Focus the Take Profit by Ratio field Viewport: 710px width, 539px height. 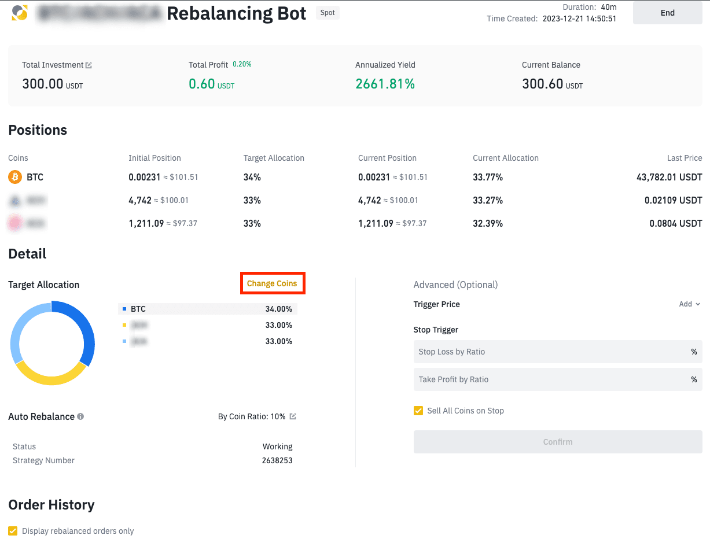click(558, 379)
